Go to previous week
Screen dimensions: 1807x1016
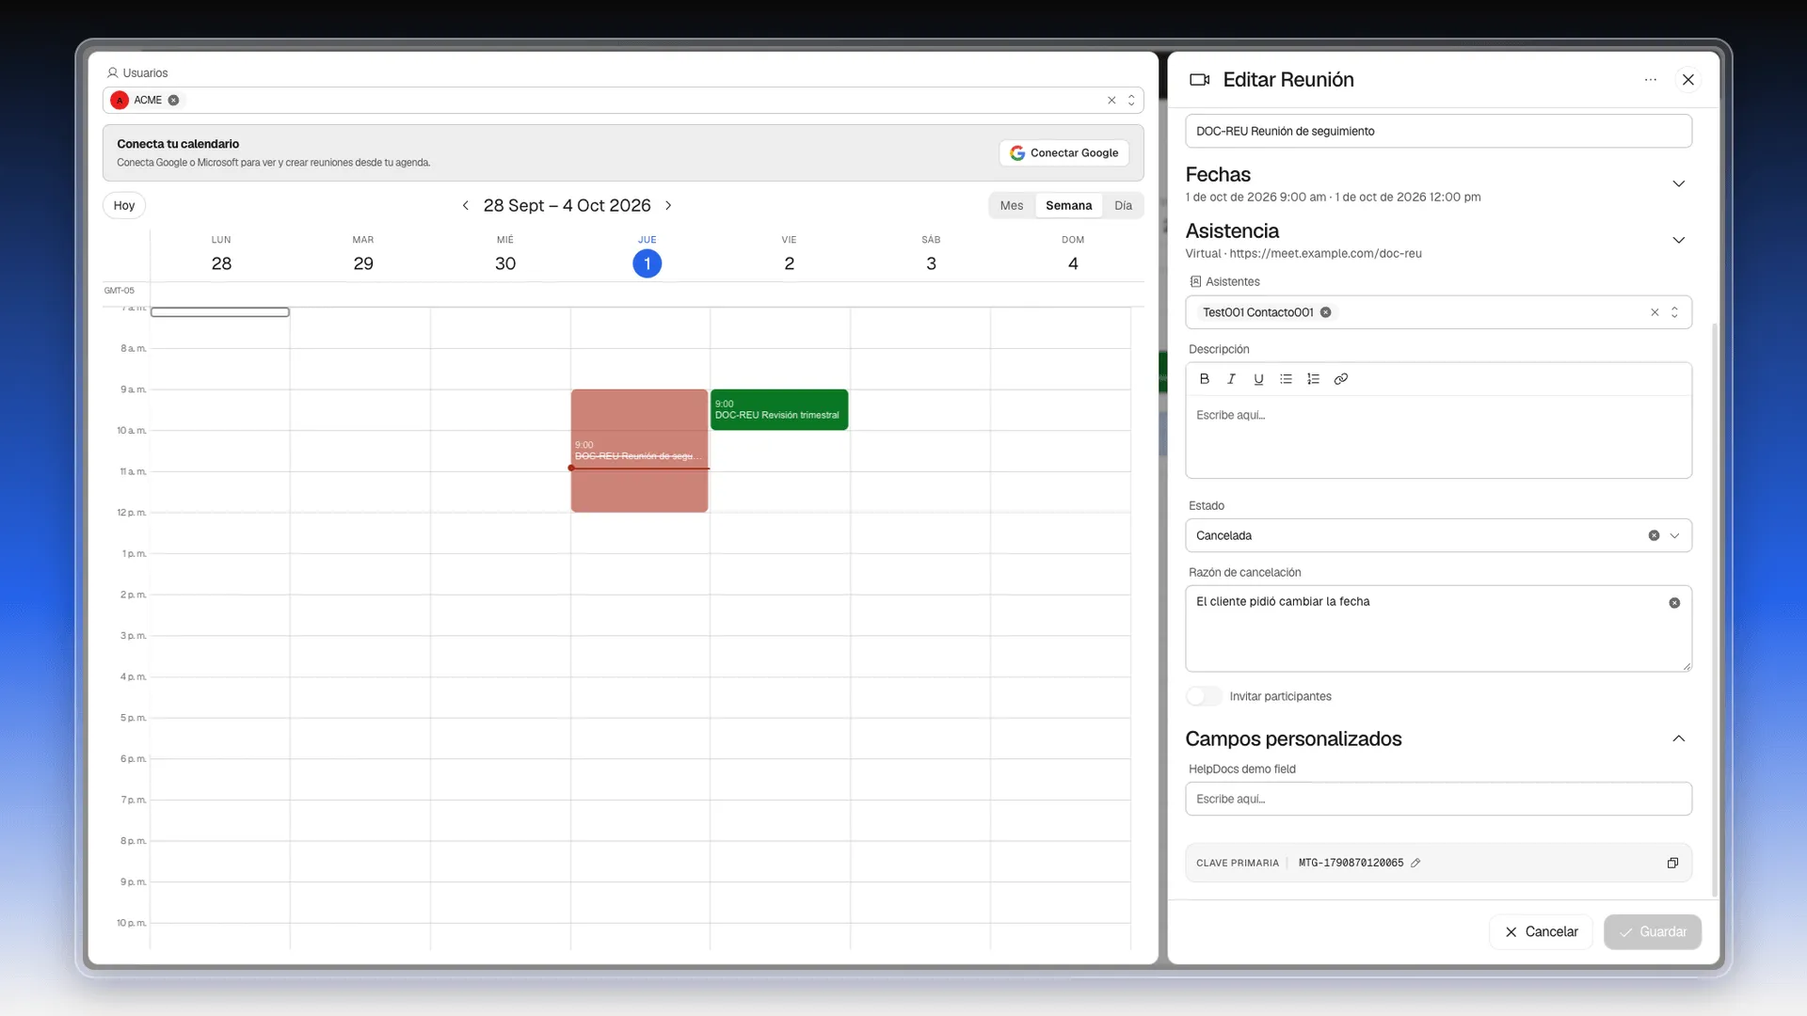pos(465,205)
